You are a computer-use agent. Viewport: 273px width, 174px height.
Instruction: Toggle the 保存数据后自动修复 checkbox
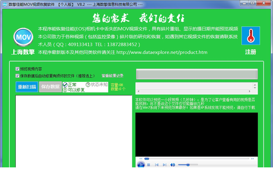click(x=18, y=76)
